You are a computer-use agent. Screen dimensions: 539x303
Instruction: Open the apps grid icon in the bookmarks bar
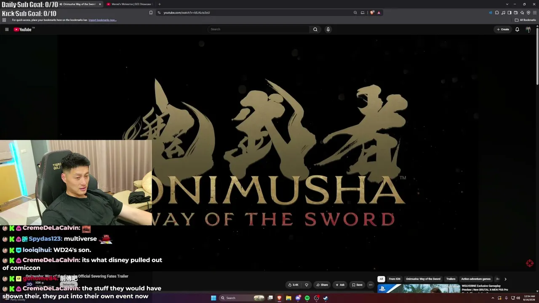(x=4, y=20)
